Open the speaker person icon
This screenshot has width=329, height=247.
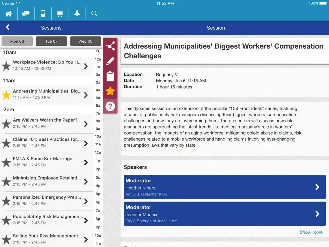77,14
